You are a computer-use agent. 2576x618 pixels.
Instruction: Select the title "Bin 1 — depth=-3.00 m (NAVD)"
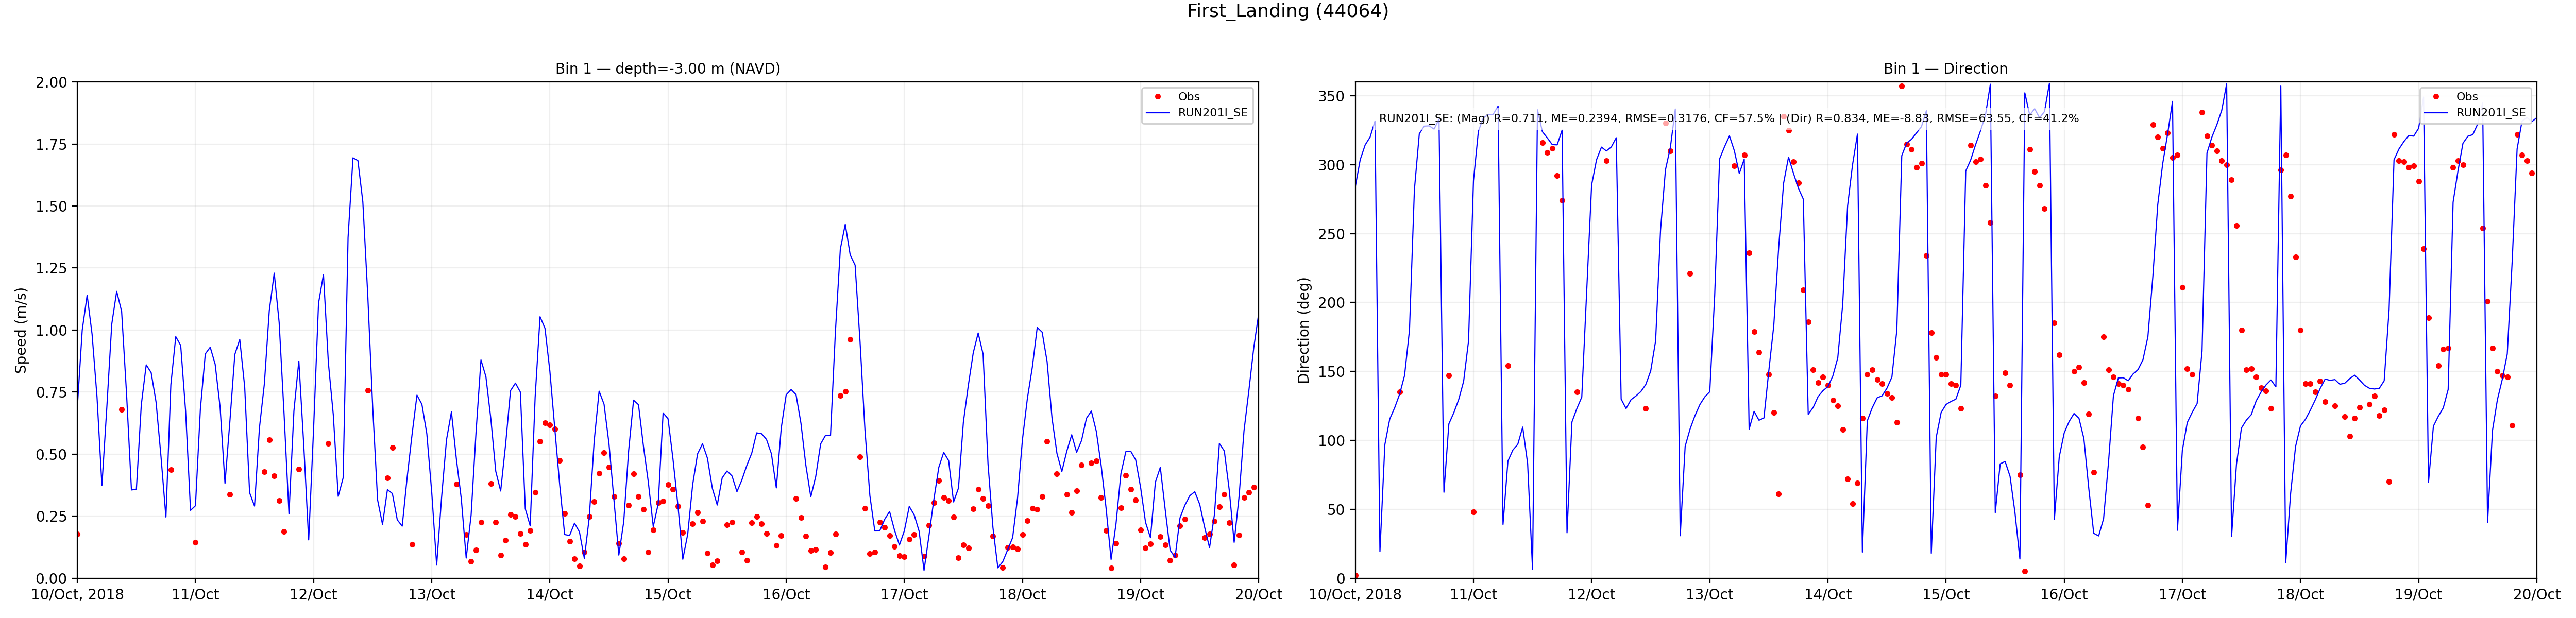click(x=667, y=69)
